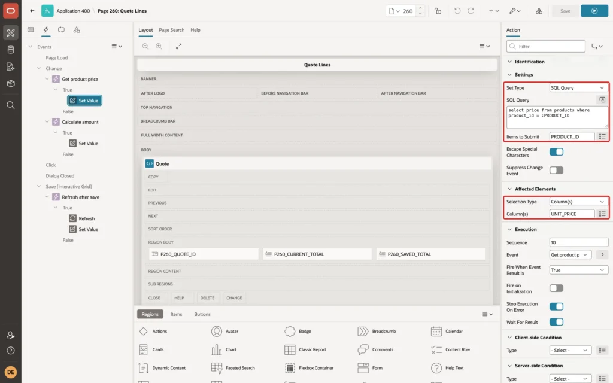Select the Items gallery tab
The image size is (613, 383).
pos(177,314)
